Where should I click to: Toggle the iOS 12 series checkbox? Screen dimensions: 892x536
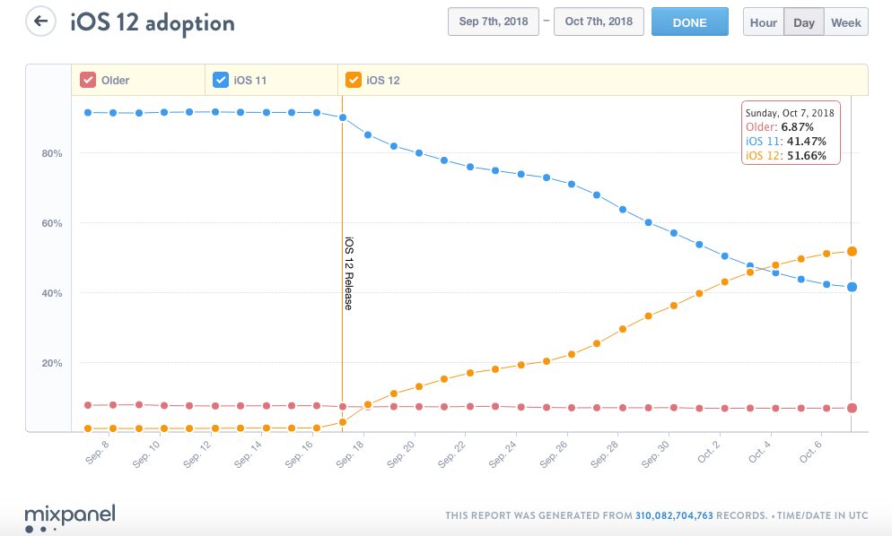[352, 80]
